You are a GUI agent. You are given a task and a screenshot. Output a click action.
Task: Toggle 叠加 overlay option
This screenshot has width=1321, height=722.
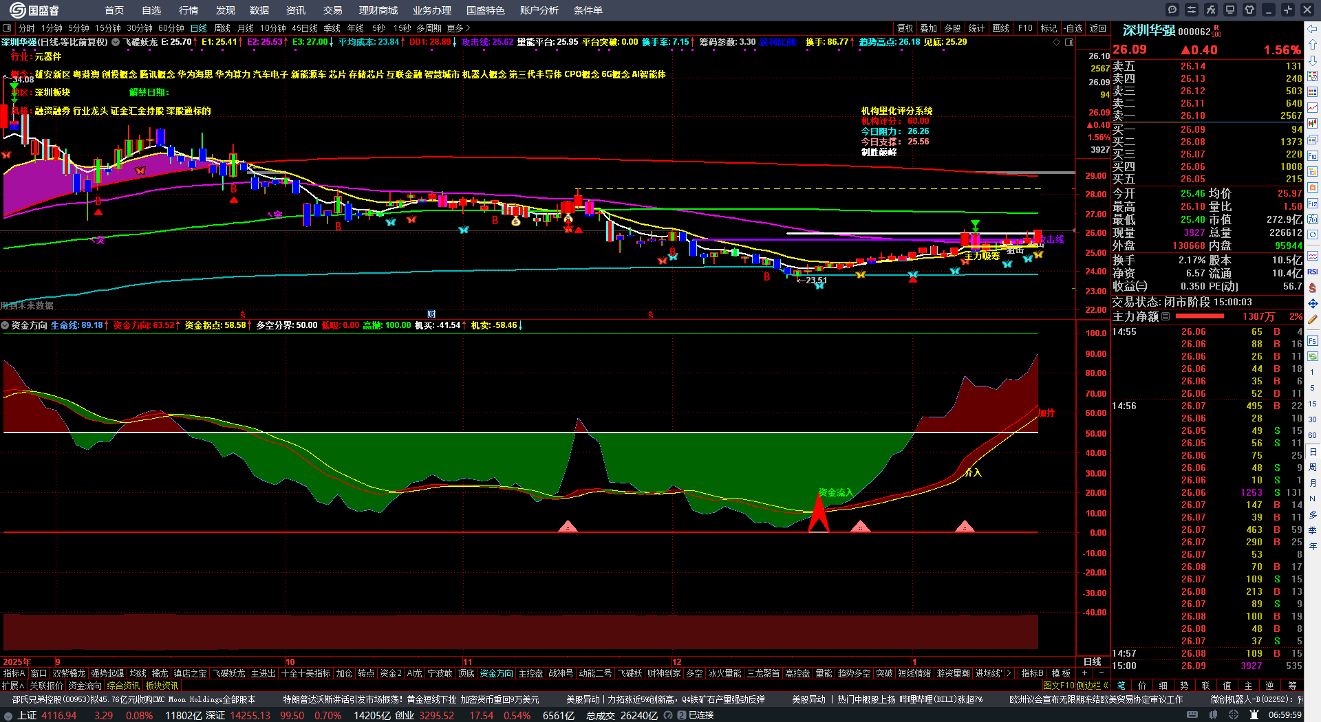(929, 28)
